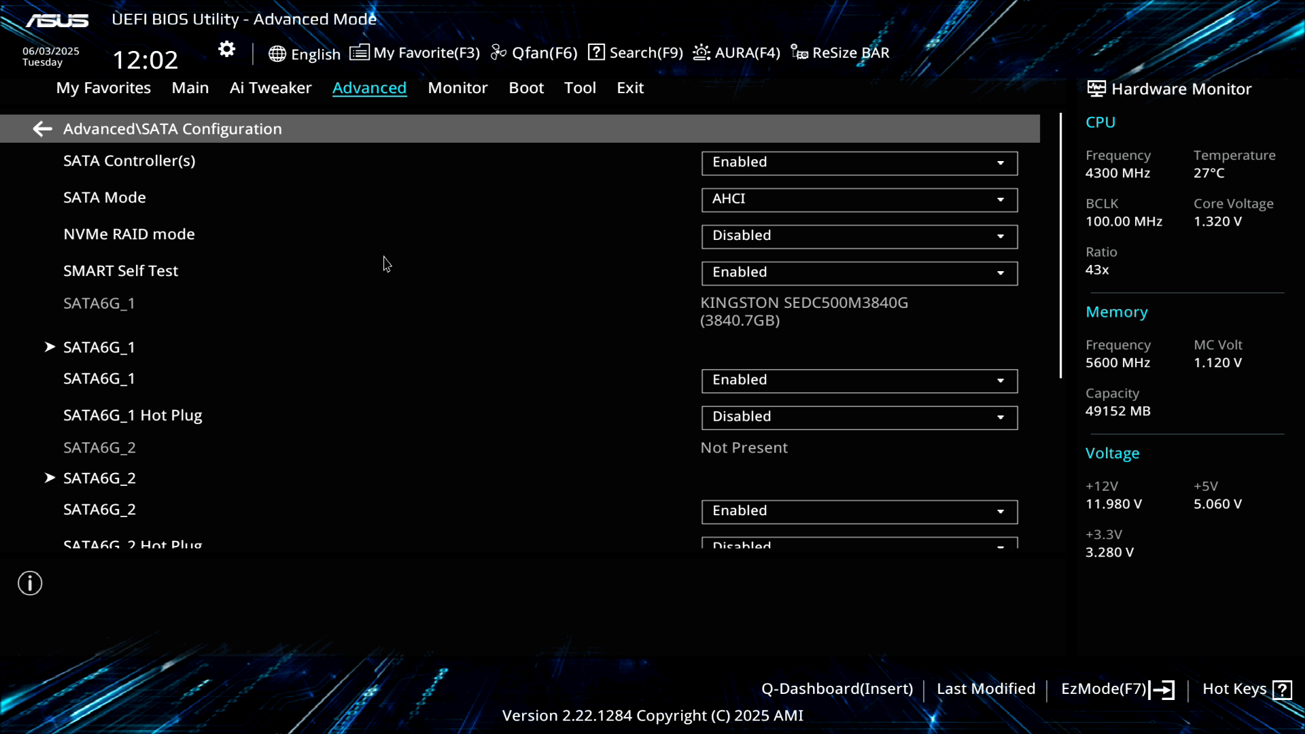Expand the SATA6G_1 submenu
1305x734 pixels.
point(99,347)
